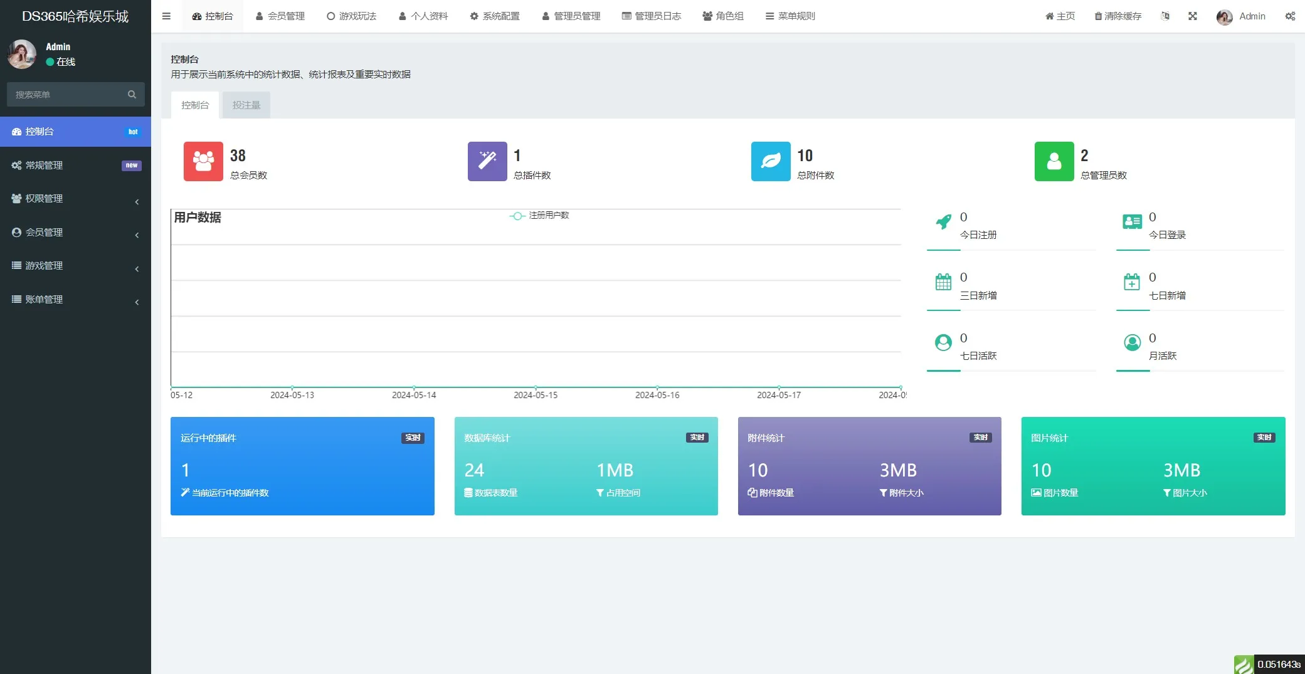1305x674 pixels.
Task: Click the red total members icon
Action: [x=203, y=161]
